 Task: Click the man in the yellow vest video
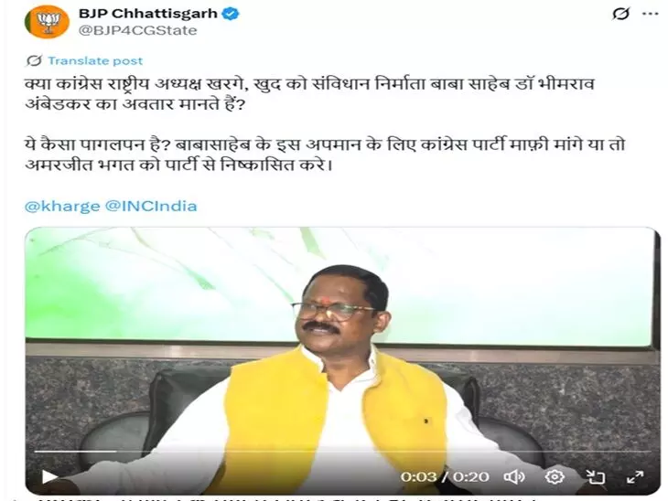tap(342, 361)
